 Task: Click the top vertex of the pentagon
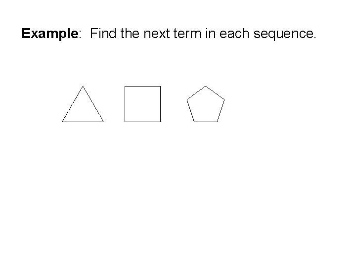tap(206, 86)
